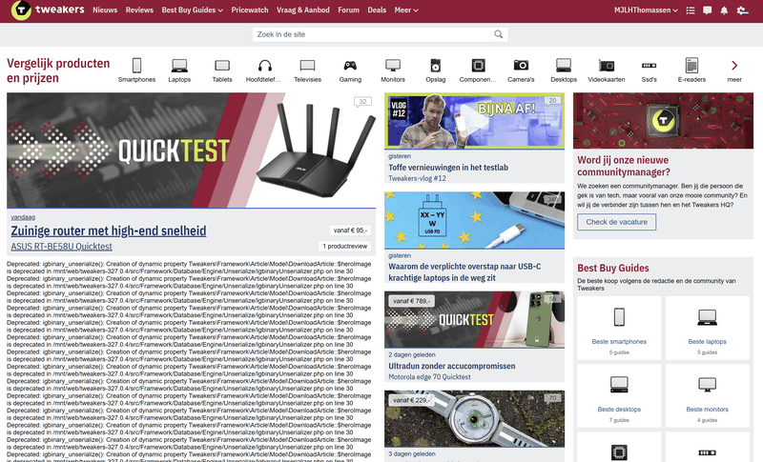Click the vanaf € 95,- price tag
This screenshot has height=462, width=763.
point(350,231)
